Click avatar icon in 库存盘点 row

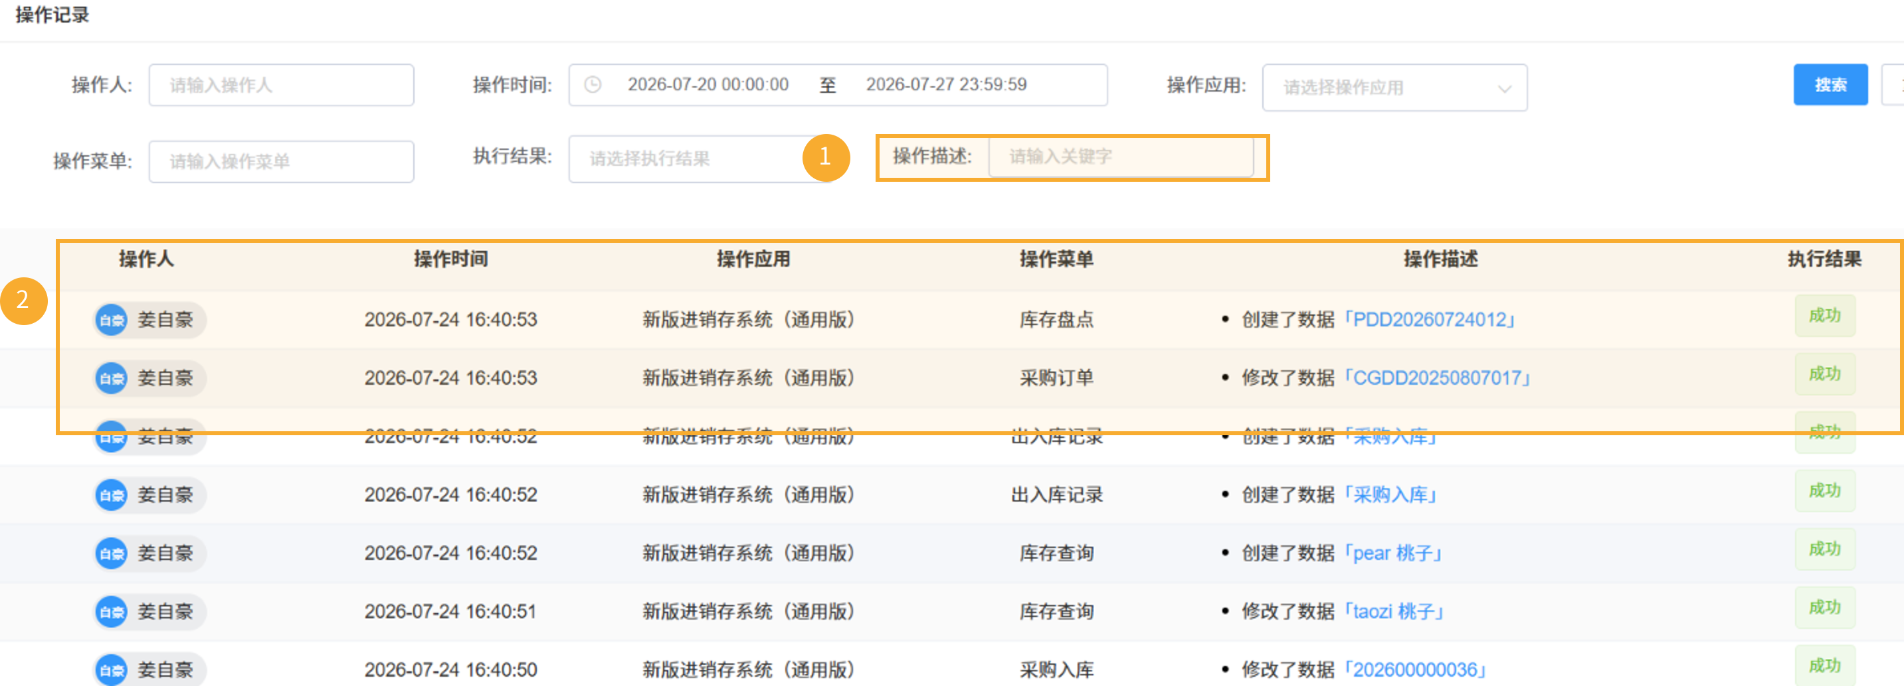click(x=112, y=320)
